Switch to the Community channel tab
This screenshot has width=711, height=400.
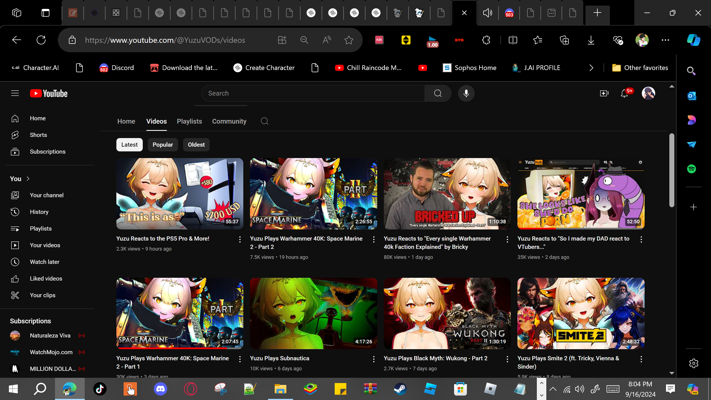click(229, 121)
